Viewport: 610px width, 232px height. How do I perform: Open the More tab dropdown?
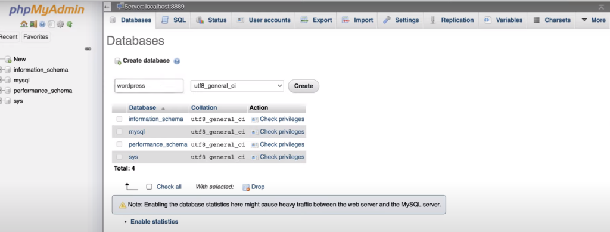(x=593, y=20)
